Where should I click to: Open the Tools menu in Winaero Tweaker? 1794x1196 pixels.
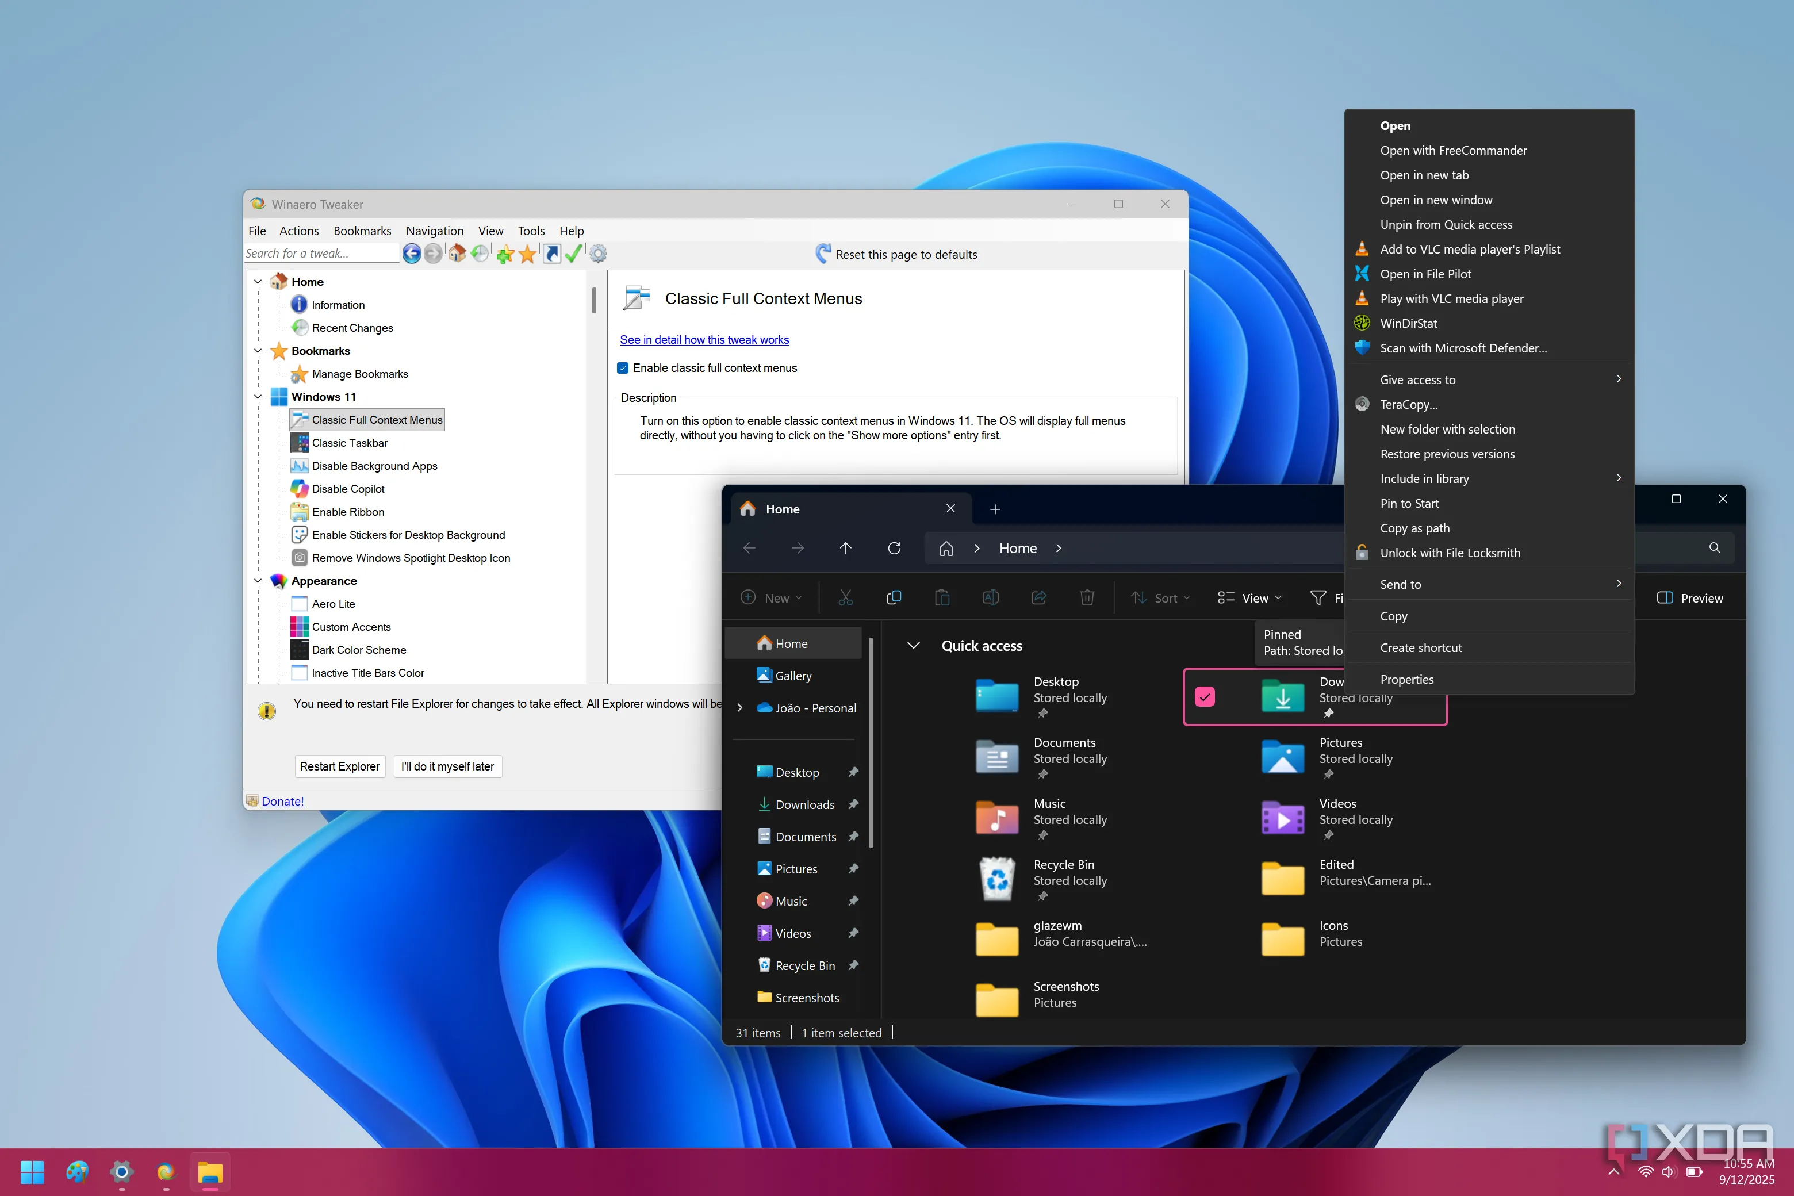pyautogui.click(x=531, y=231)
